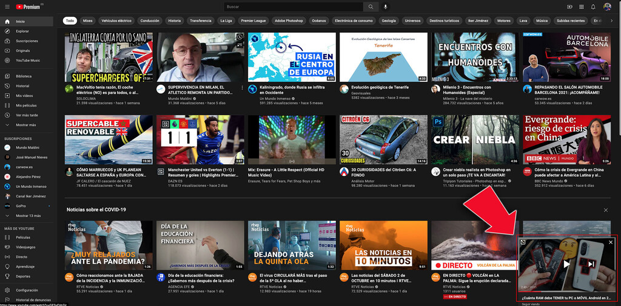
Task: Open Videojuegos in sidebar
Action: 27,247
